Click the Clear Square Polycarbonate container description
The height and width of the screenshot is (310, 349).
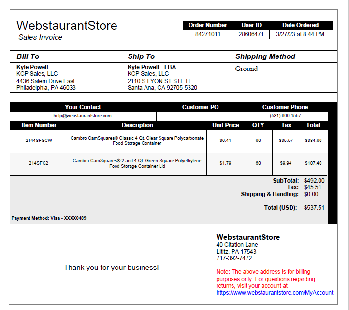(x=137, y=141)
